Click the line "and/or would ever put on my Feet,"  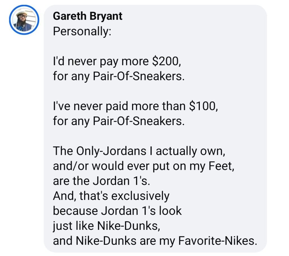point(144,166)
